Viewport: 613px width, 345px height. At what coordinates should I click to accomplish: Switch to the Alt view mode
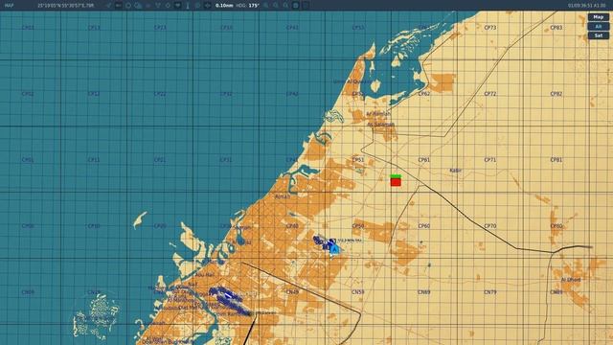(598, 26)
